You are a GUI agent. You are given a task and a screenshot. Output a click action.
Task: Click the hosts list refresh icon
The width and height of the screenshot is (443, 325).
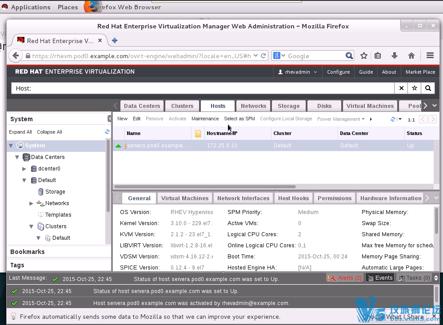pos(393,119)
